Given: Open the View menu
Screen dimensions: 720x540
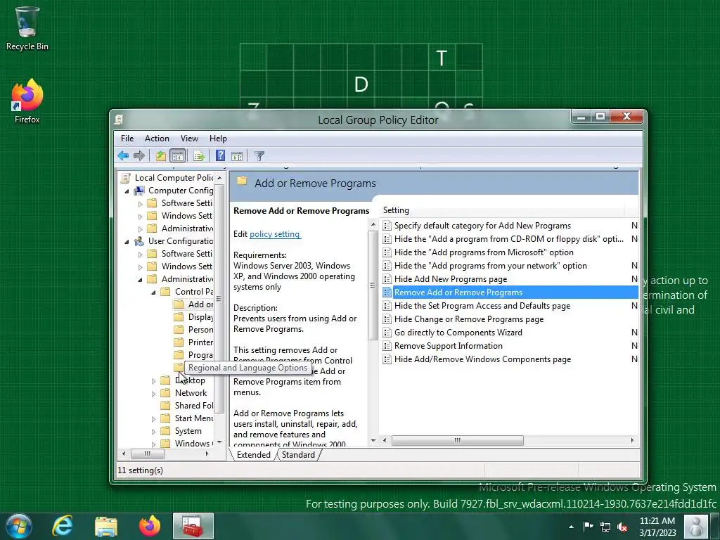Looking at the screenshot, I should tap(189, 139).
